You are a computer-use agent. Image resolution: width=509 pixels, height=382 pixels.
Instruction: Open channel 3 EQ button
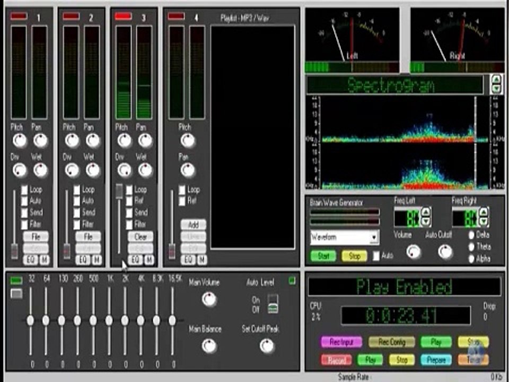135,260
